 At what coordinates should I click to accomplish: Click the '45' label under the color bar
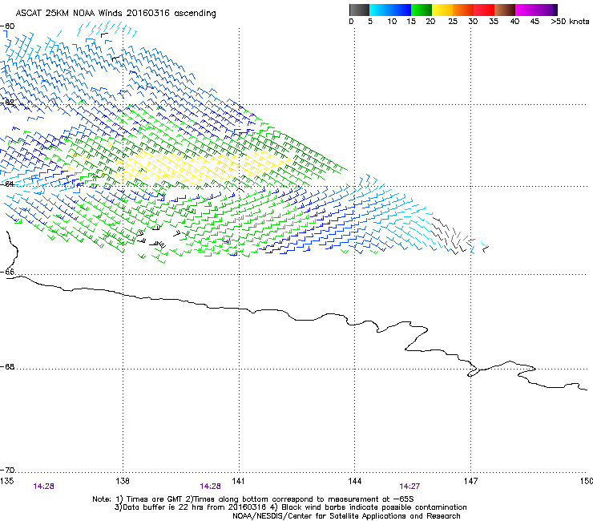click(535, 22)
